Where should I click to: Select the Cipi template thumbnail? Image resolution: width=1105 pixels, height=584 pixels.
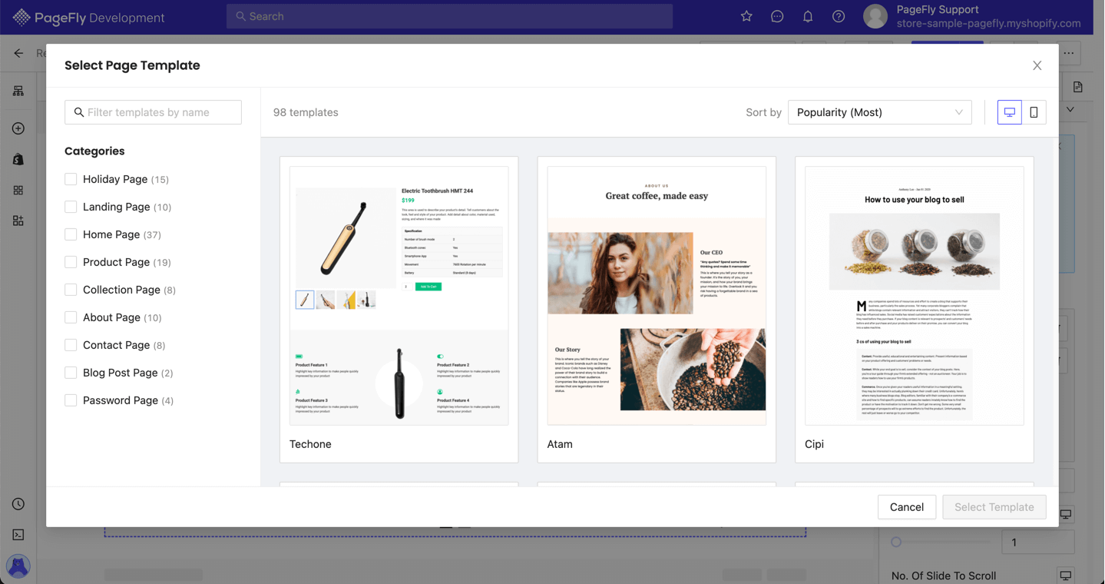pos(915,296)
